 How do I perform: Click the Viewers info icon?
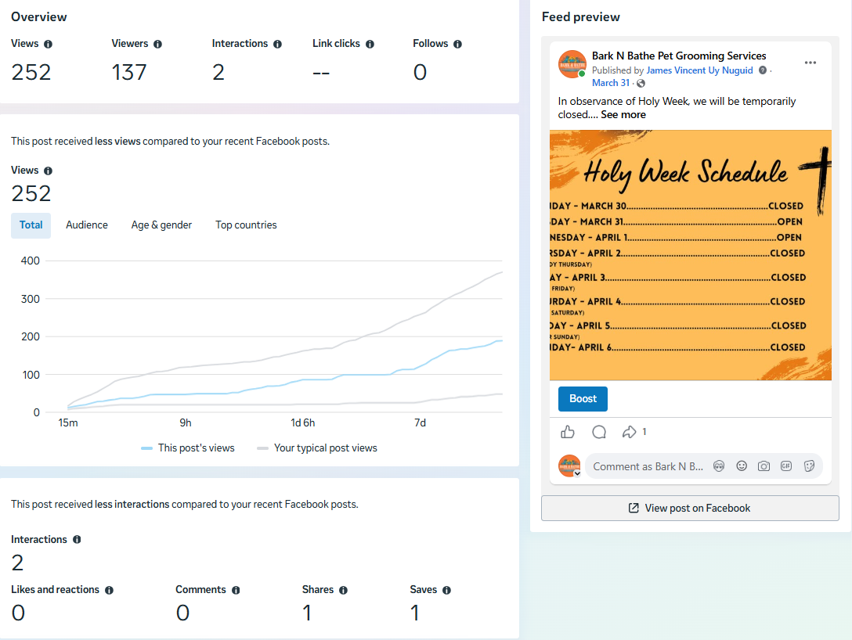pyautogui.click(x=157, y=44)
